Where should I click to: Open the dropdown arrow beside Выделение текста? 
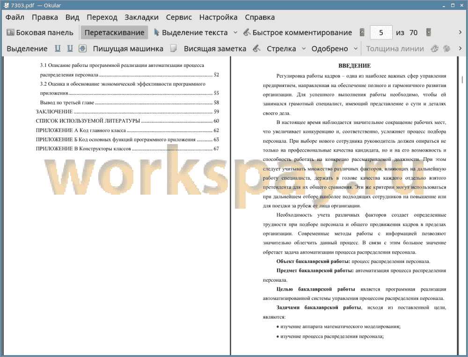[235, 33]
